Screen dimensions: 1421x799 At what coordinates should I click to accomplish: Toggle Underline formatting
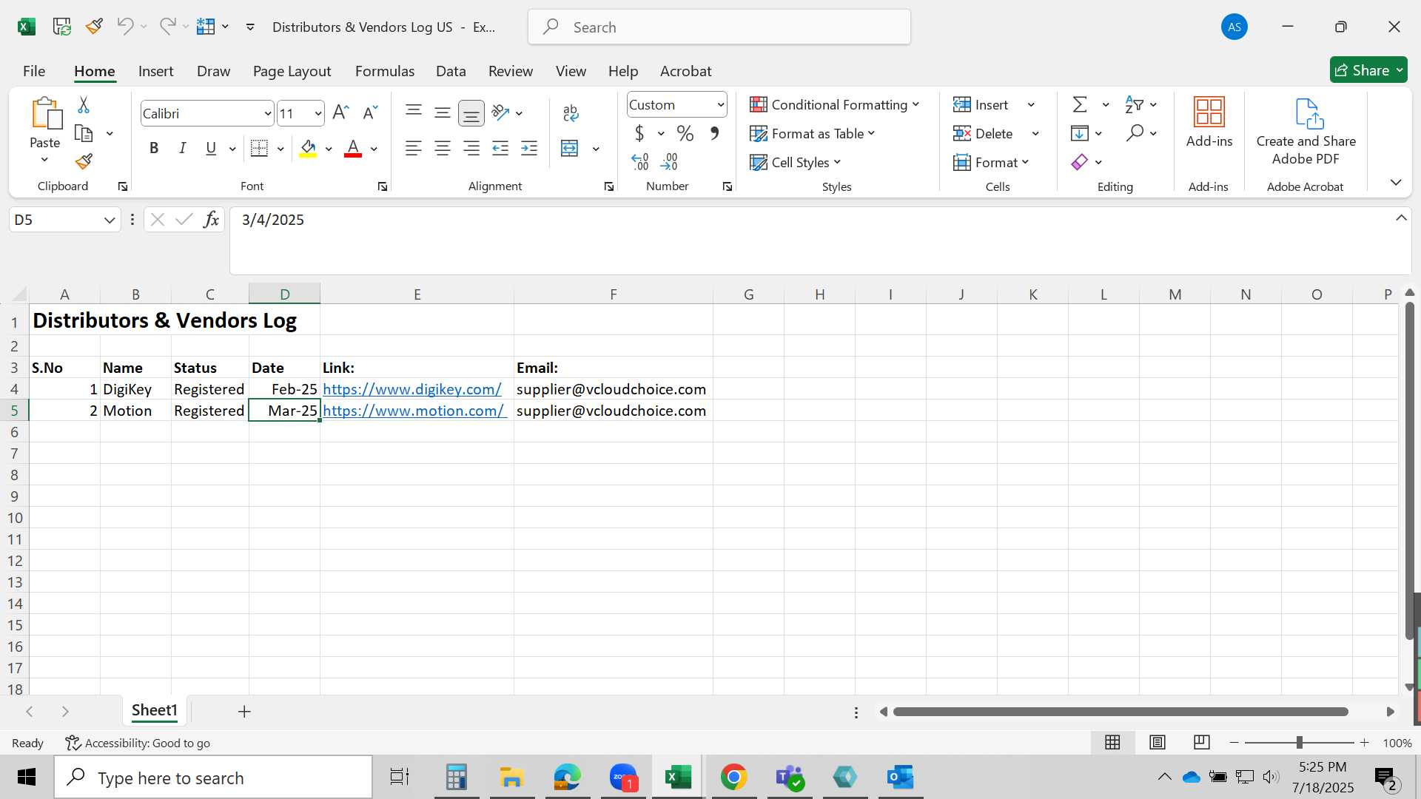[x=211, y=148]
